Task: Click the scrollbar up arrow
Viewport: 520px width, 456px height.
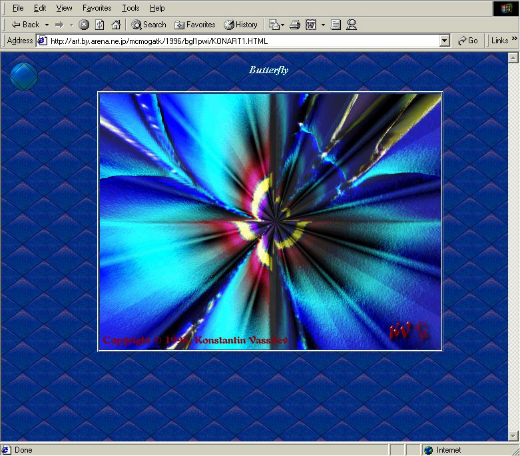Action: [513, 58]
